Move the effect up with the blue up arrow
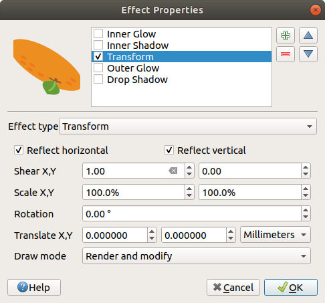Image resolution: width=325 pixels, height=303 pixels. [x=308, y=35]
